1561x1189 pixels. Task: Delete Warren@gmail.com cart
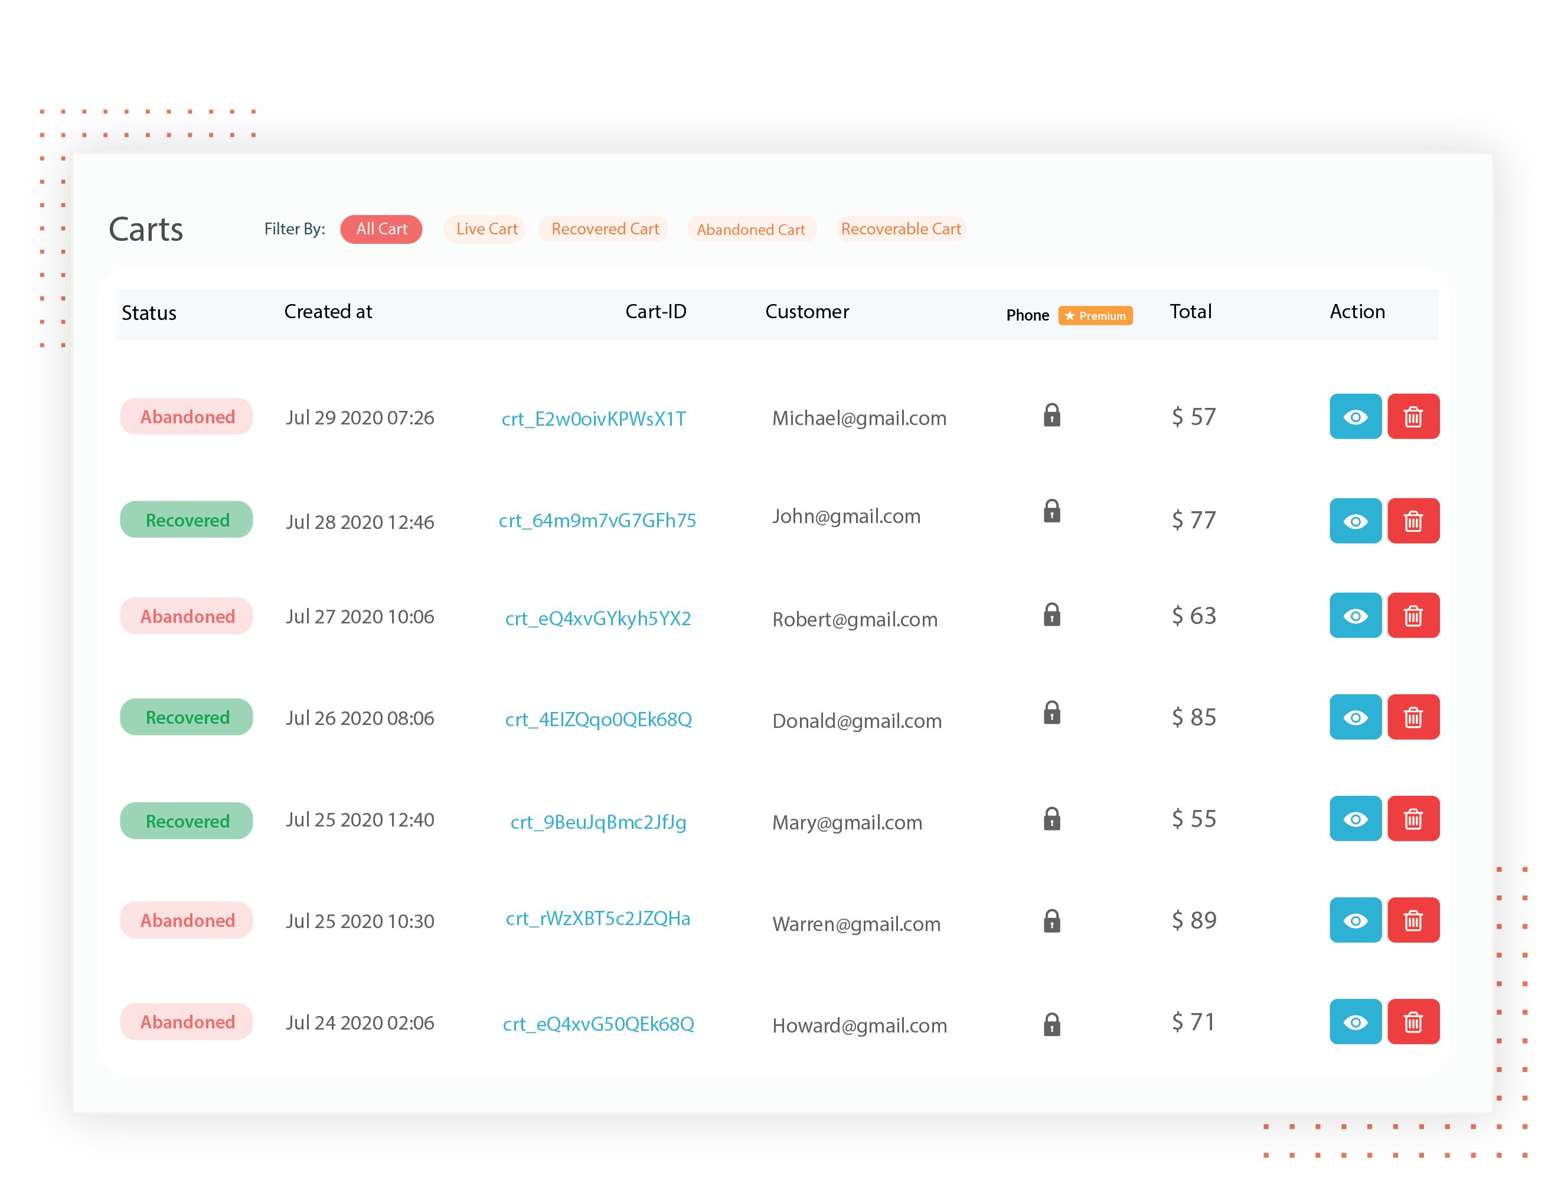point(1413,920)
